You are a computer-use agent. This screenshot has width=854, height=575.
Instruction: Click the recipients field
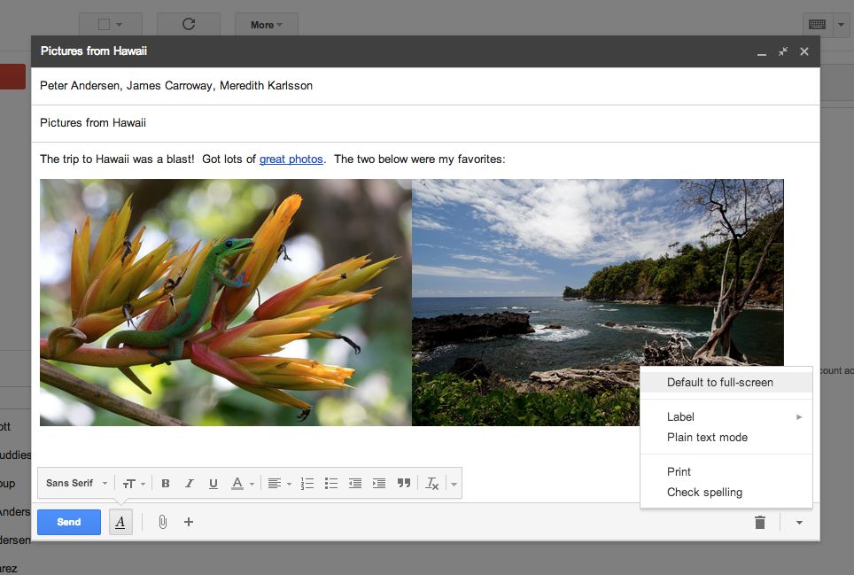click(x=425, y=85)
